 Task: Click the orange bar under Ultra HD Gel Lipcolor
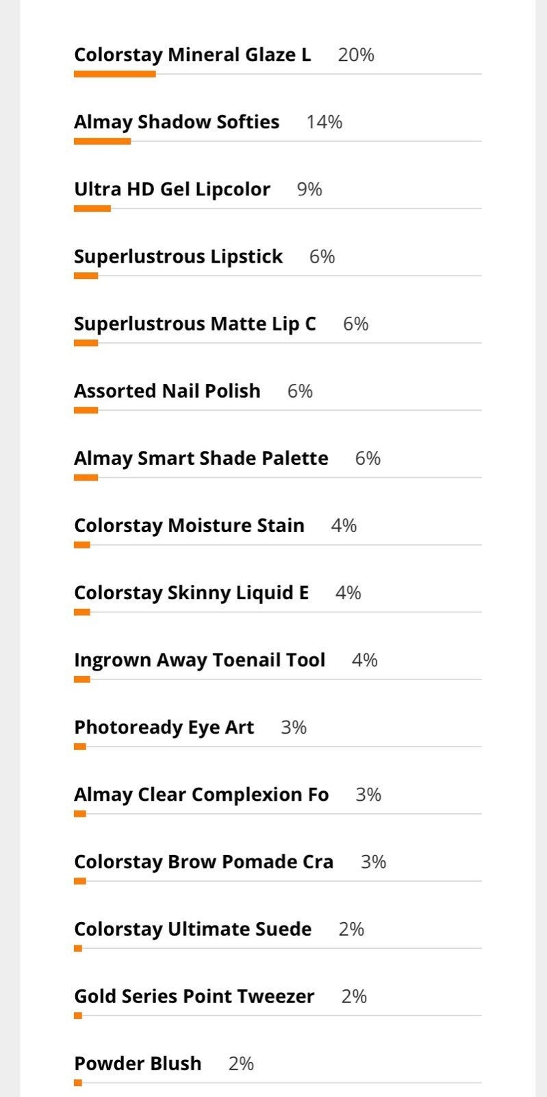click(x=92, y=208)
